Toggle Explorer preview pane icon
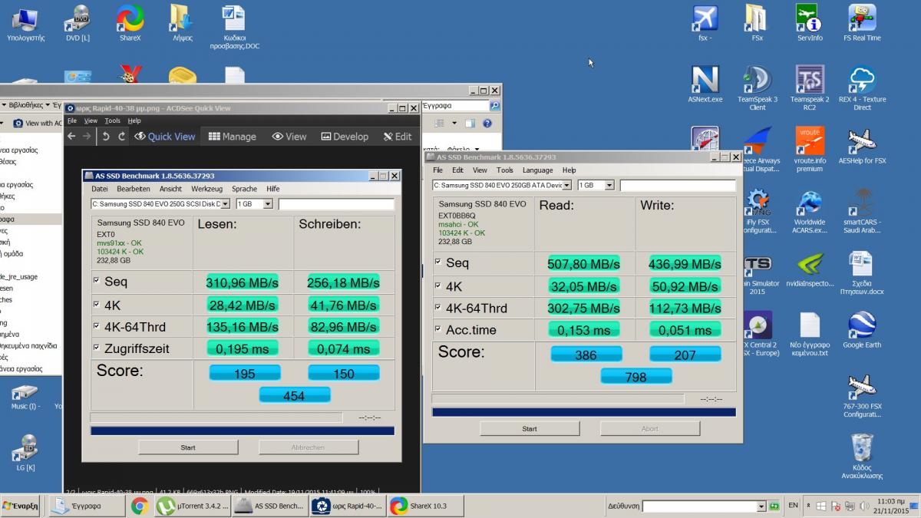The image size is (921, 518). 469,123
